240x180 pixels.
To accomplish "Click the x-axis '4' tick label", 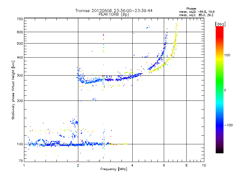I will 132,165.
